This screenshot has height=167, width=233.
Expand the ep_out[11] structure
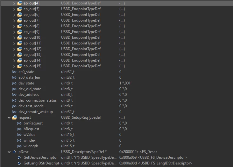(x=14, y=43)
